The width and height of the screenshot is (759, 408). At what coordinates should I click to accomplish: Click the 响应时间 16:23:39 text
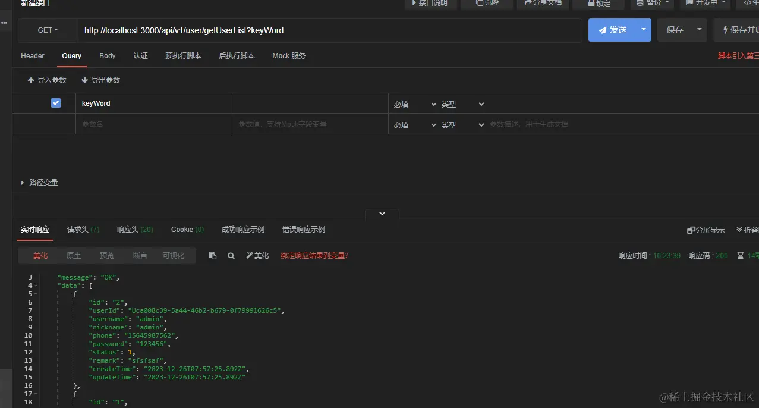(x=650, y=256)
